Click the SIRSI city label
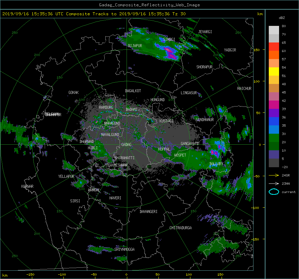Viewport: 299px width, 279px height. coord(75,201)
